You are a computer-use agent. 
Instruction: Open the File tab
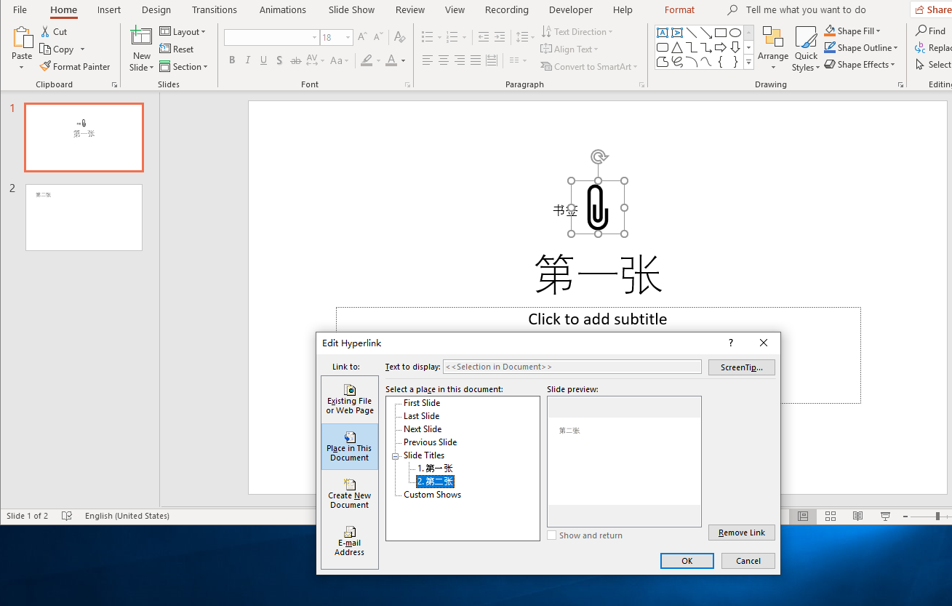click(20, 9)
